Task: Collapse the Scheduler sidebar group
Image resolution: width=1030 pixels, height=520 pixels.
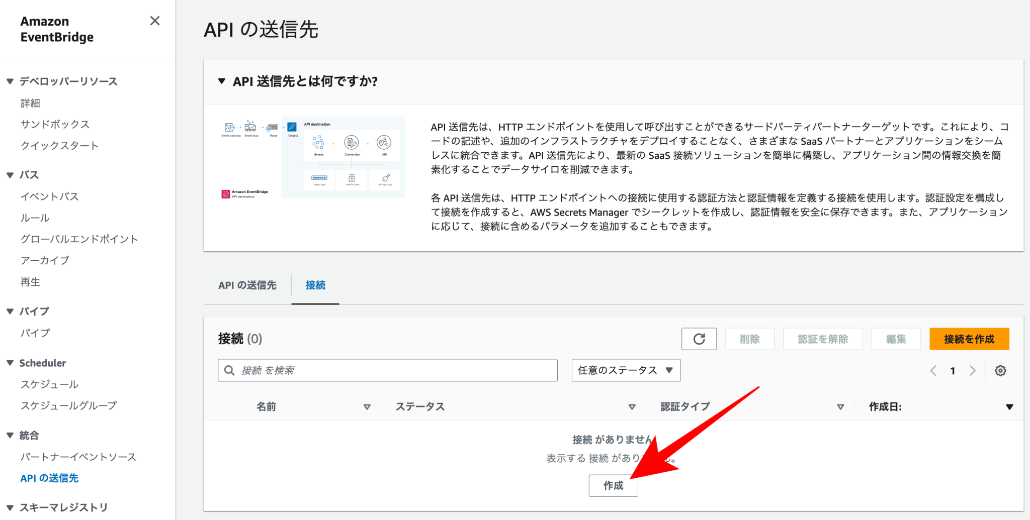Action: pyautogui.click(x=10, y=363)
